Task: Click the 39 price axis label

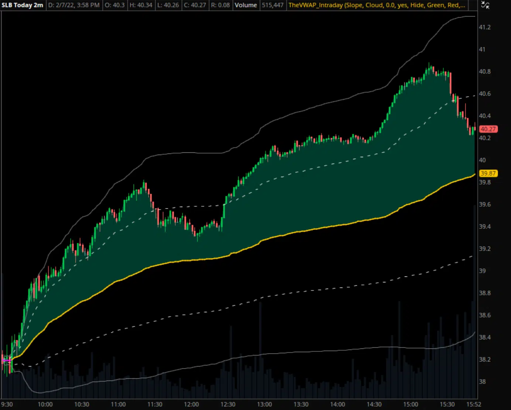Action: click(482, 271)
